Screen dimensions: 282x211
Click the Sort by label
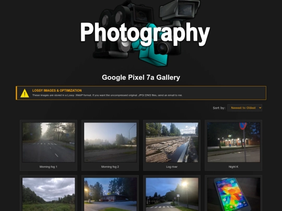[219, 108]
